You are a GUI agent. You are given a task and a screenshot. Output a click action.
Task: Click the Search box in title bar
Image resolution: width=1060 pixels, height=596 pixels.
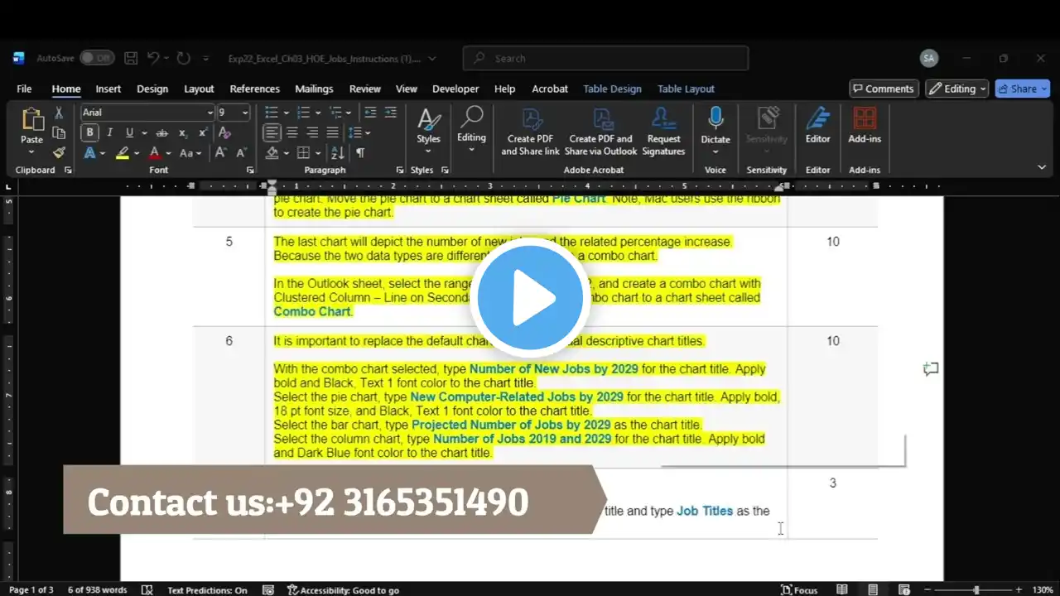[605, 58]
